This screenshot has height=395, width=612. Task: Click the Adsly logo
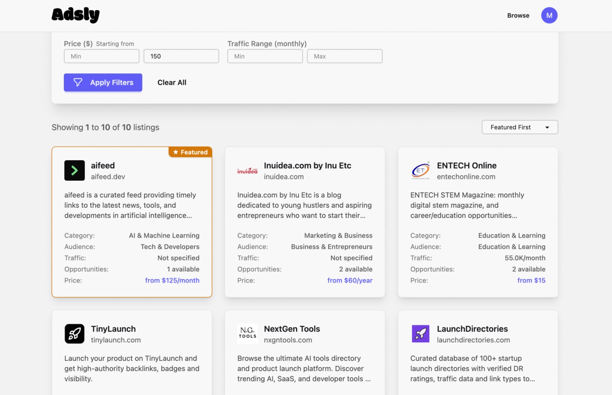[75, 15]
